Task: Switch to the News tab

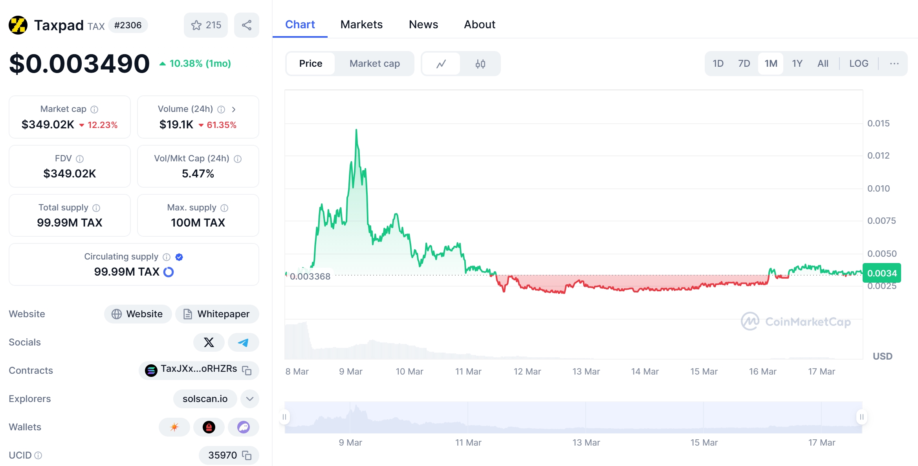Action: [x=423, y=24]
